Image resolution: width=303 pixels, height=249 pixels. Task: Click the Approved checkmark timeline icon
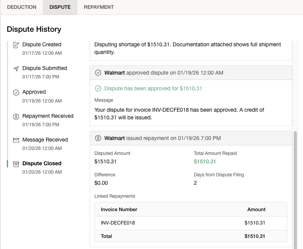[x=16, y=93]
